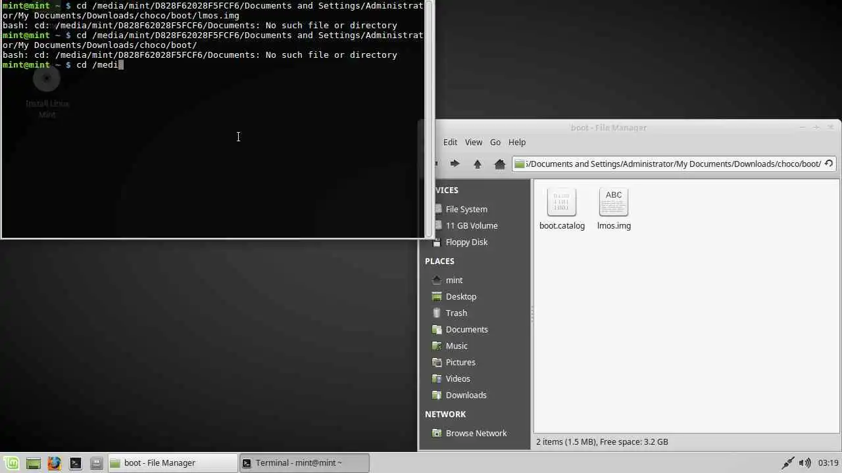Click the mint home icon in Places
Image resolution: width=842 pixels, height=473 pixels.
pos(437,280)
